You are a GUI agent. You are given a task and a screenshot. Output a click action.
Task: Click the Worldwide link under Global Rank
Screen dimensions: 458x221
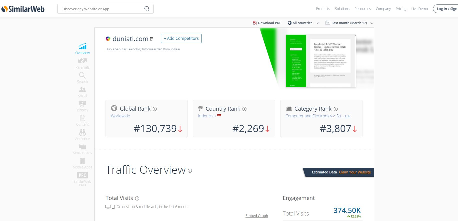click(120, 116)
